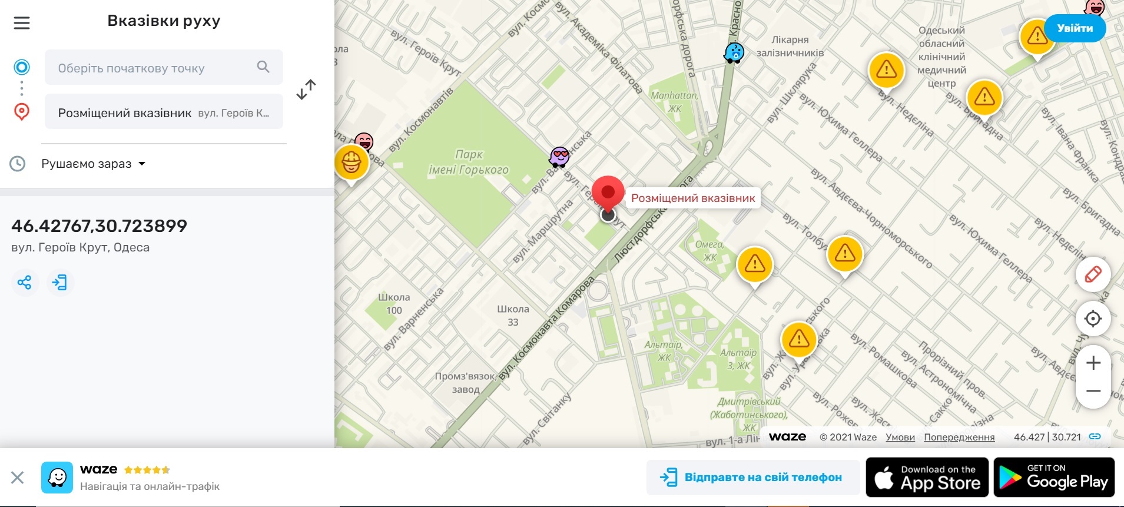Click the Get it on Google Play badge
Image resolution: width=1124 pixels, height=507 pixels.
(x=1054, y=478)
